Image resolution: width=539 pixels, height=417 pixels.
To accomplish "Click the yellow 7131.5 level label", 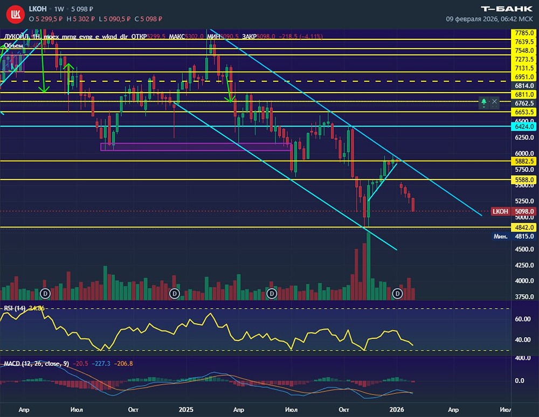I will point(524,68).
